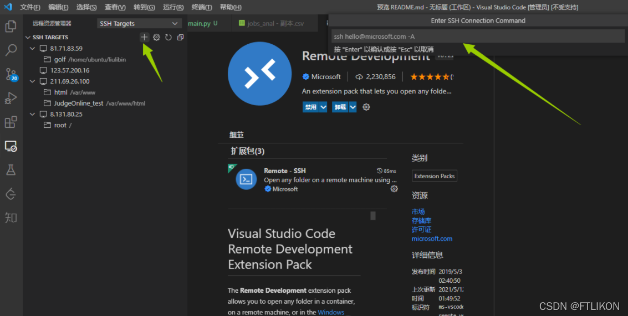Click the 禁用 disable button
This screenshot has width=628, height=316.
[x=311, y=107]
